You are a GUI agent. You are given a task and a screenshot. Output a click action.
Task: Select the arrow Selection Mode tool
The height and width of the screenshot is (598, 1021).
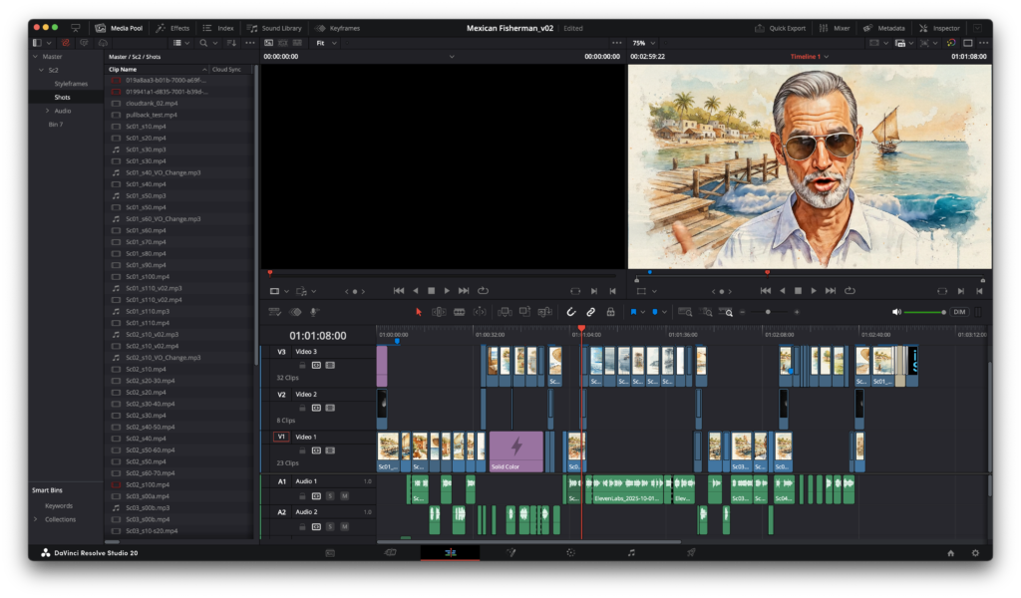[x=419, y=312]
